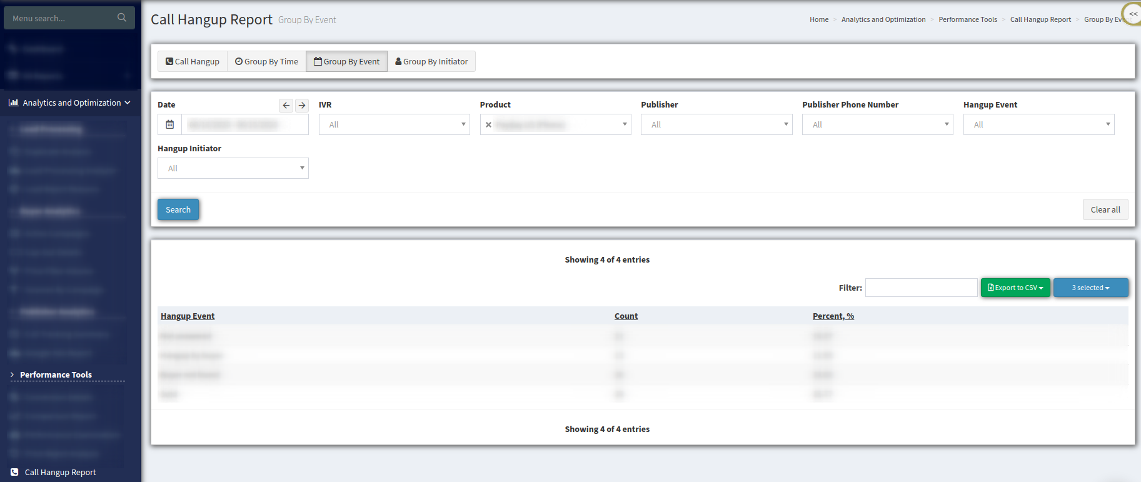
Task: Click the table Filter input field
Action: click(x=921, y=288)
